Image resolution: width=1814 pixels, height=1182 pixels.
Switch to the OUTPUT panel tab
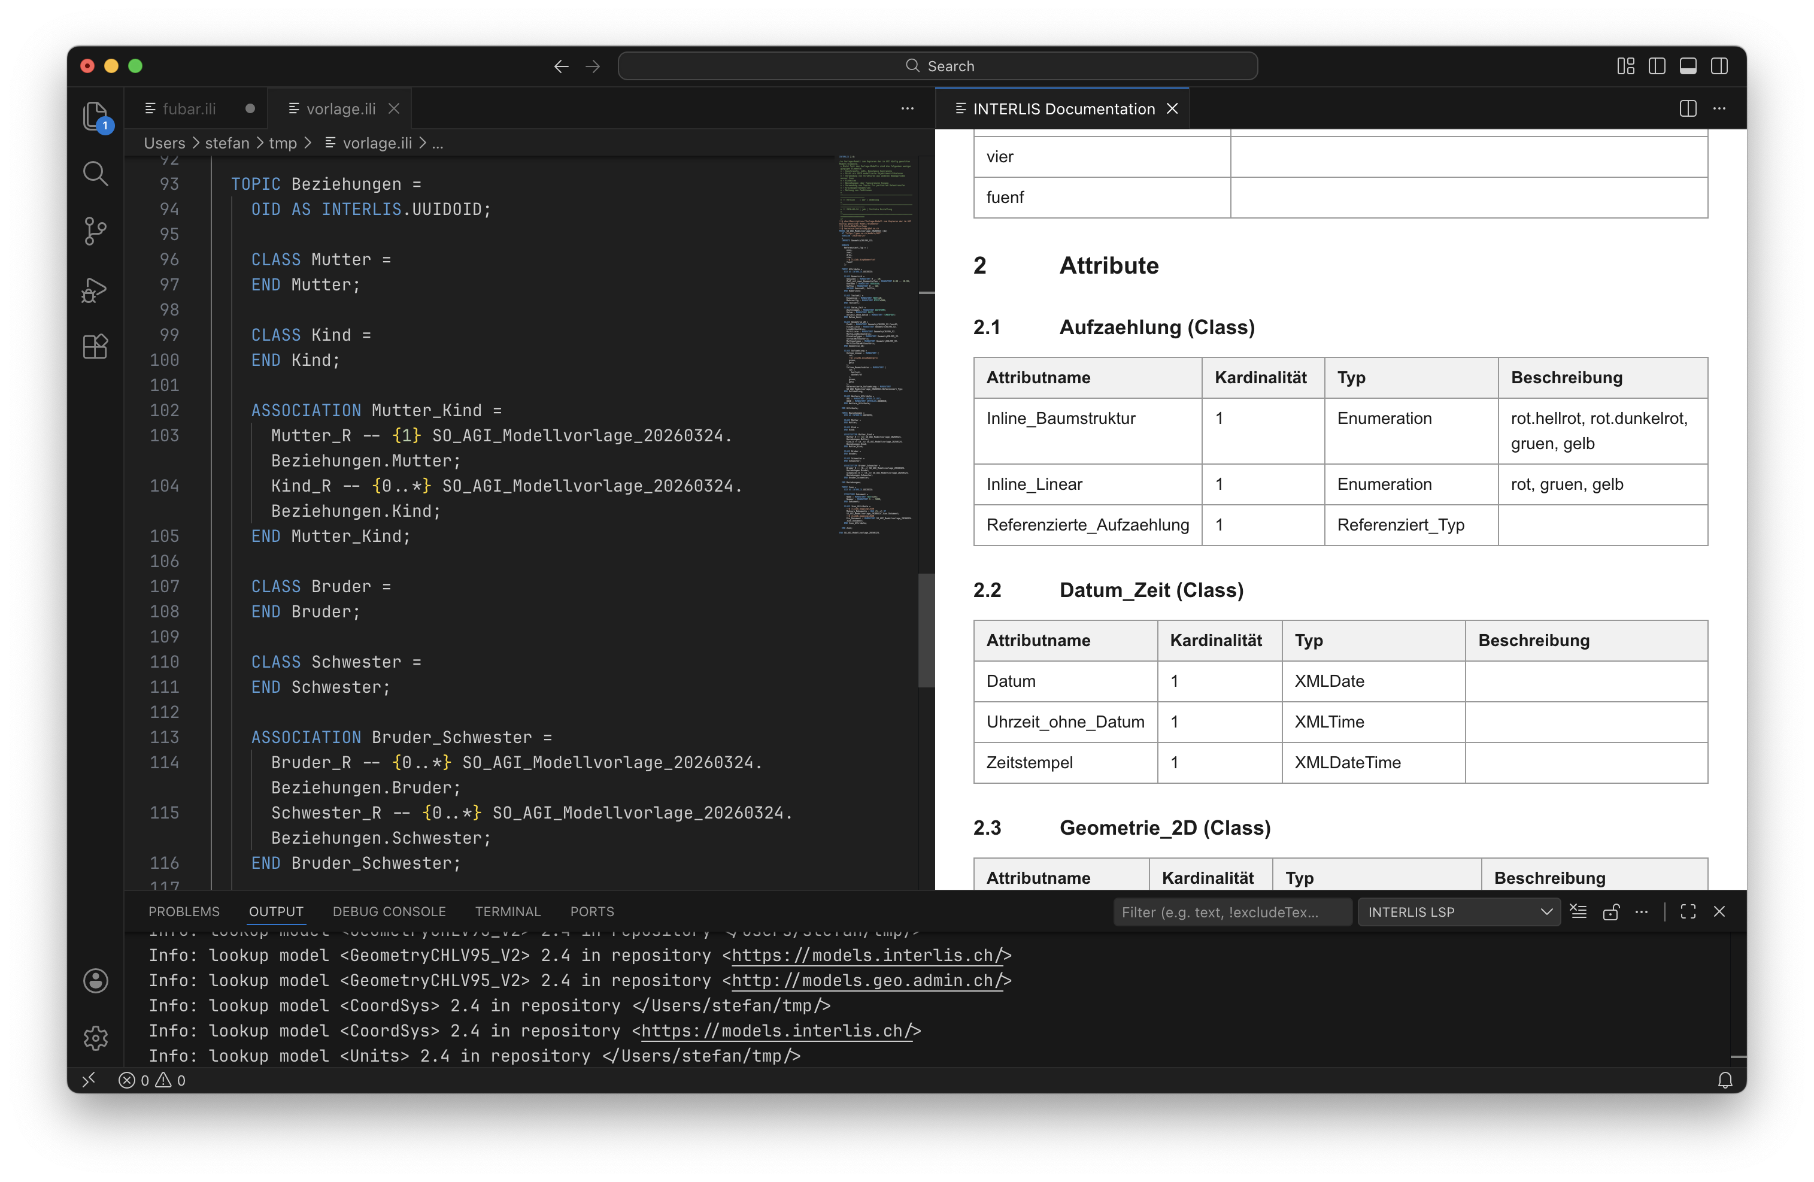(x=276, y=911)
